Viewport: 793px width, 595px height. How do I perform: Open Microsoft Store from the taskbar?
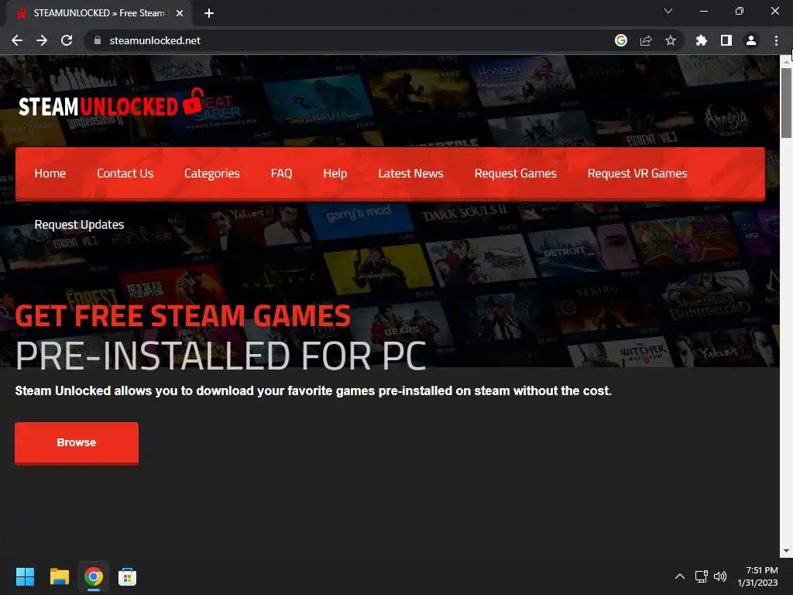(128, 576)
